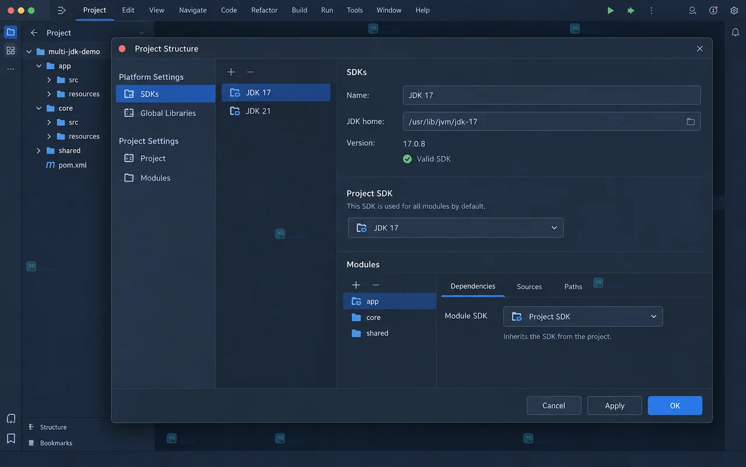Open bottom-left terminal-like tool window icon
The height and width of the screenshot is (467, 746).
point(10,419)
